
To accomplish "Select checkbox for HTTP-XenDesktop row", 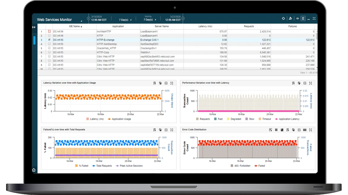I will [x=49, y=44].
